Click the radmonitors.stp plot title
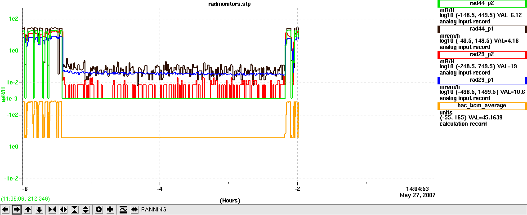The width and height of the screenshot is (527, 215). tap(230, 4)
